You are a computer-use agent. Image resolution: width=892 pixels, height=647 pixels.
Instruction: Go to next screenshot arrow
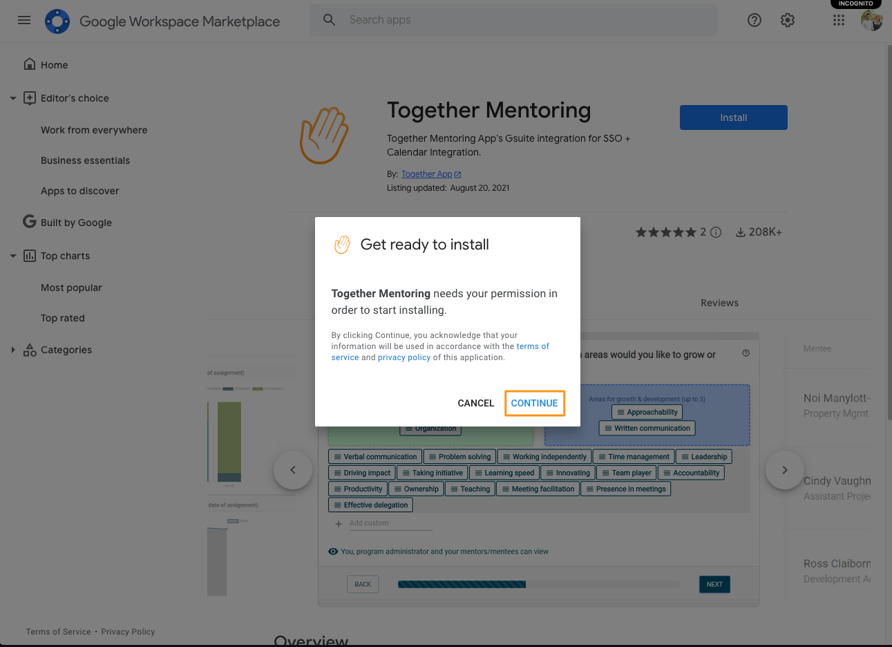[784, 470]
